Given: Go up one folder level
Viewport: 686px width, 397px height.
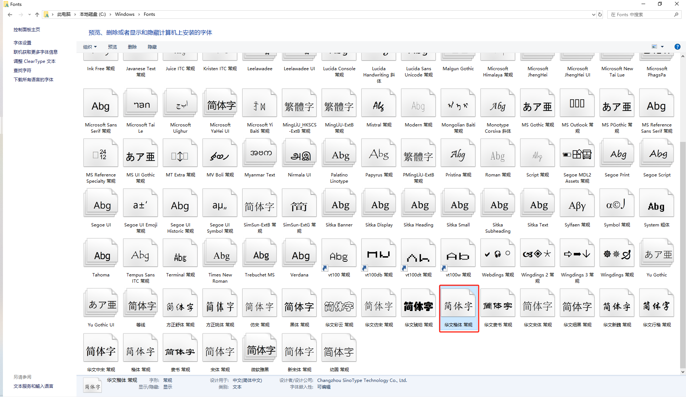Looking at the screenshot, I should (37, 15).
